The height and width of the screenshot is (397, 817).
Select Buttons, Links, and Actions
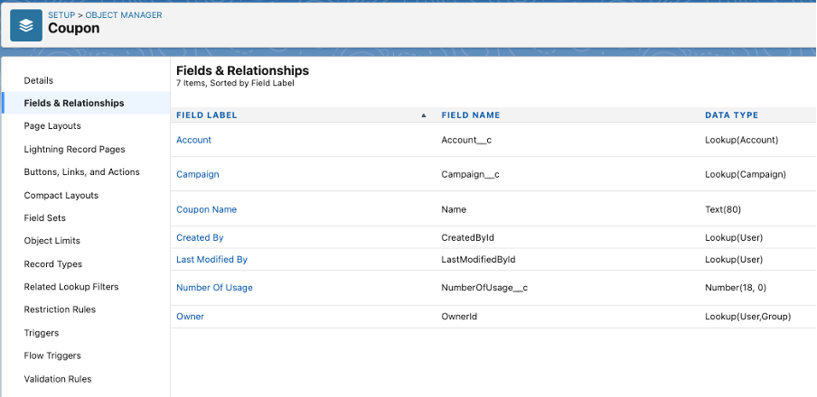82,171
